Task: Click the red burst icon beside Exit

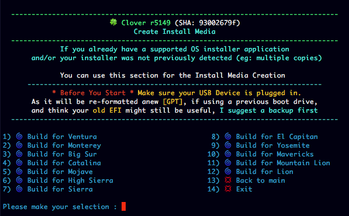Action: point(228,189)
